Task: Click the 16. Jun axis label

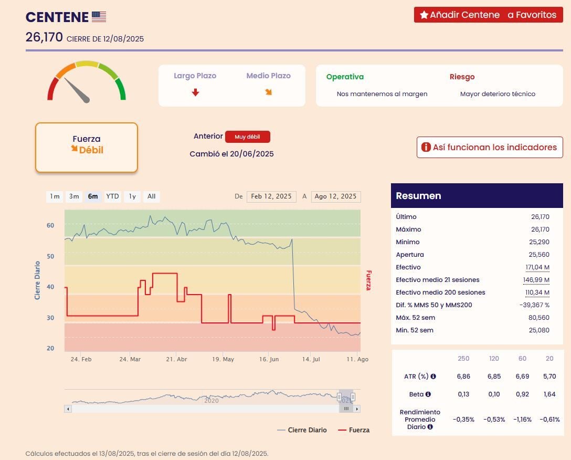Action: point(269,359)
